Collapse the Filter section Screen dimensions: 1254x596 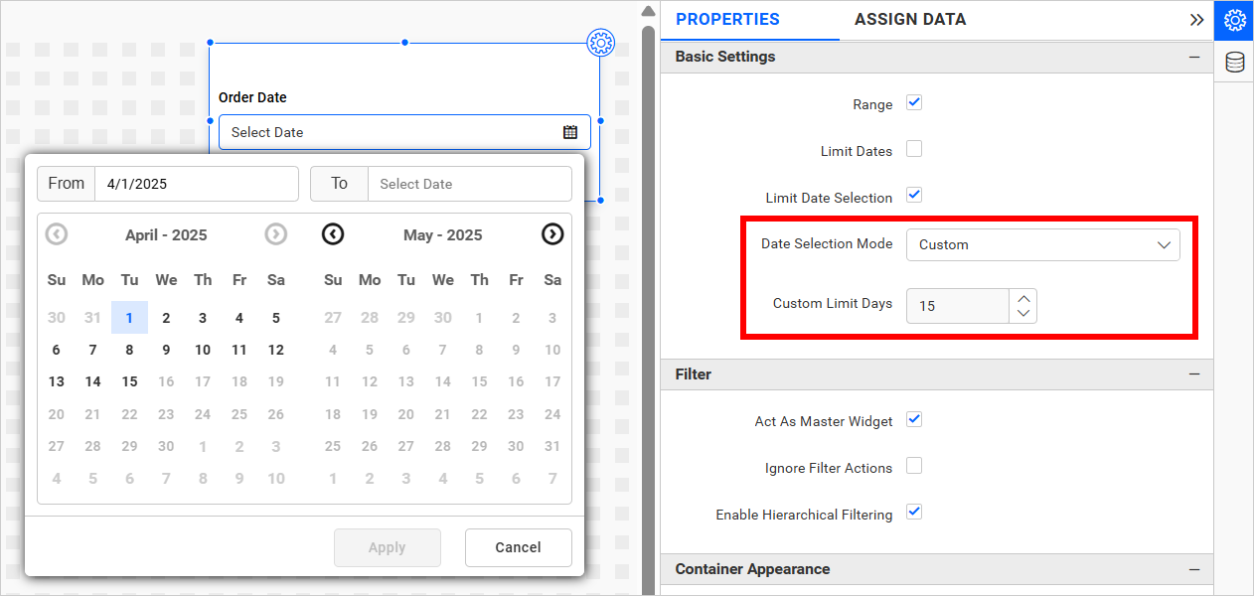1193,374
